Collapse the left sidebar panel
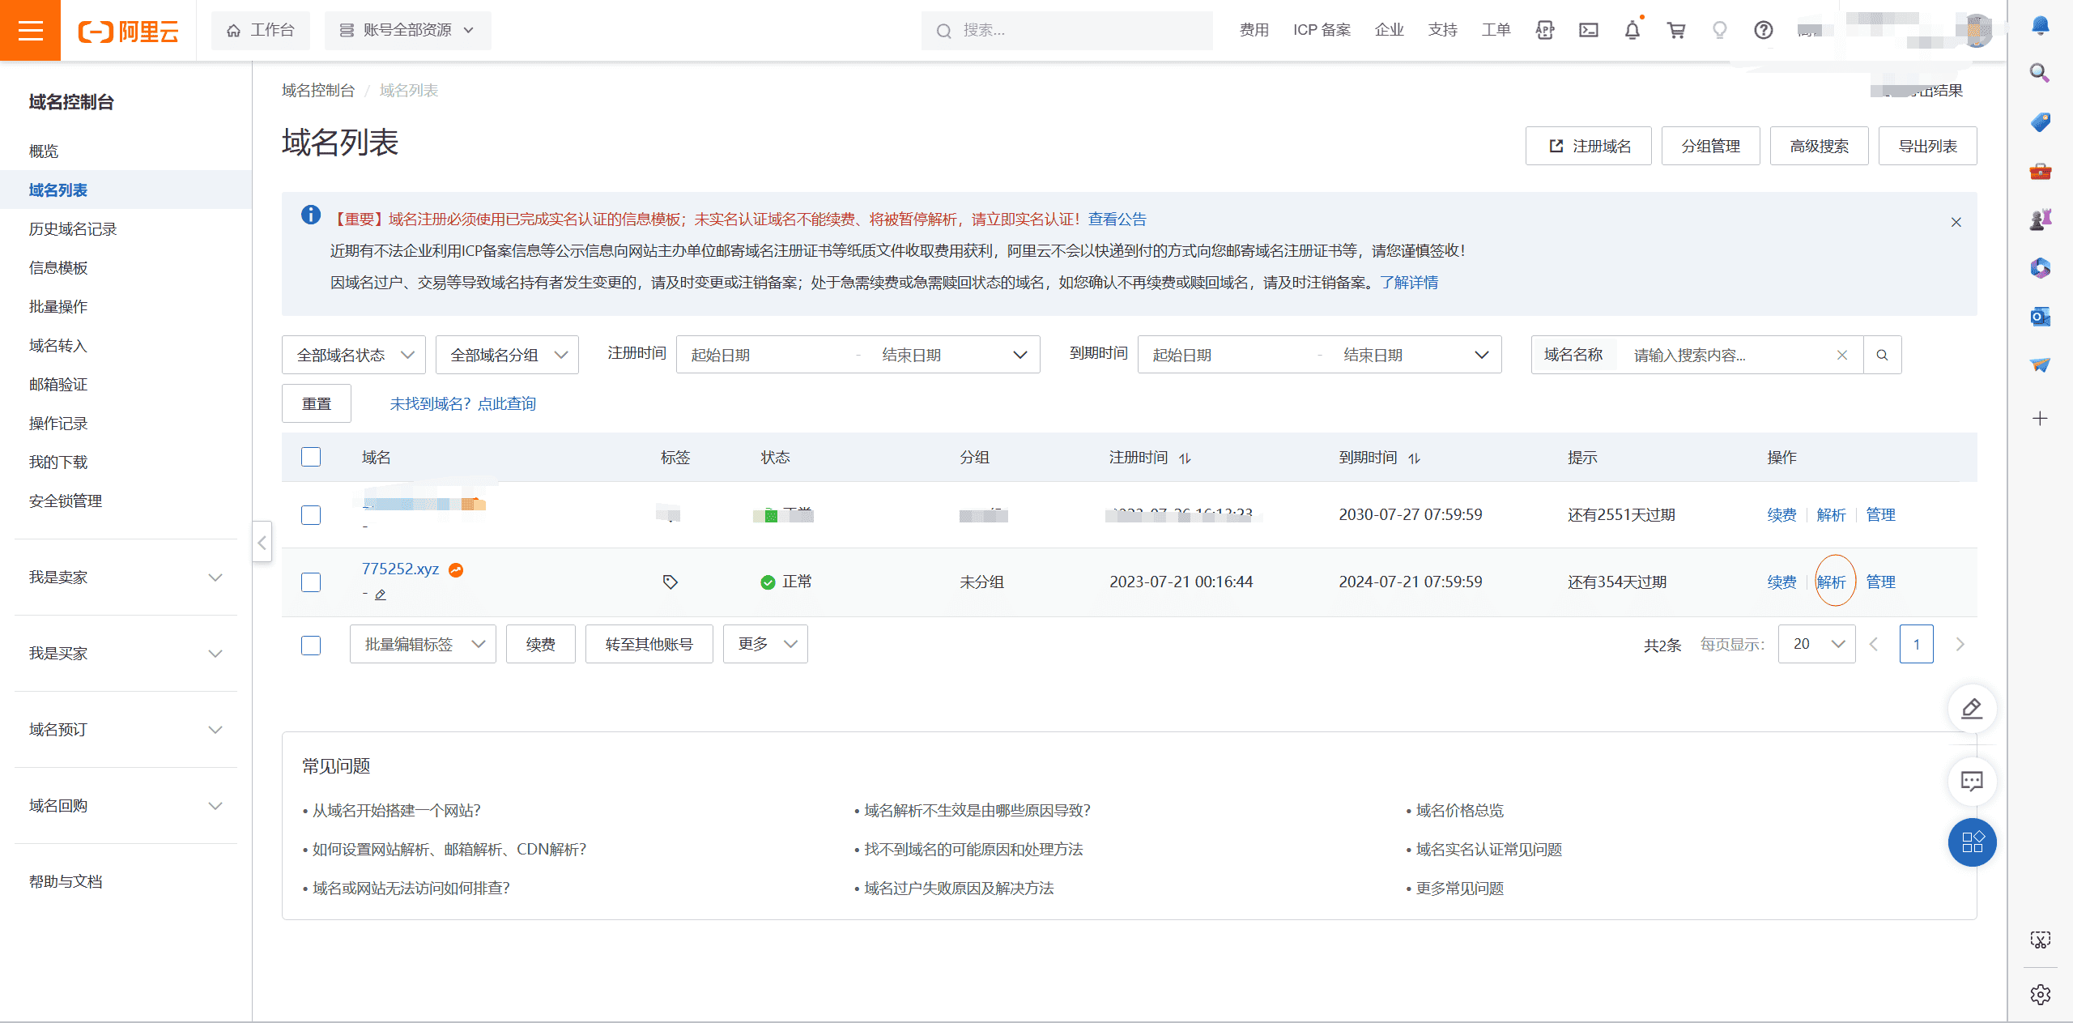2073x1023 pixels. click(x=262, y=543)
